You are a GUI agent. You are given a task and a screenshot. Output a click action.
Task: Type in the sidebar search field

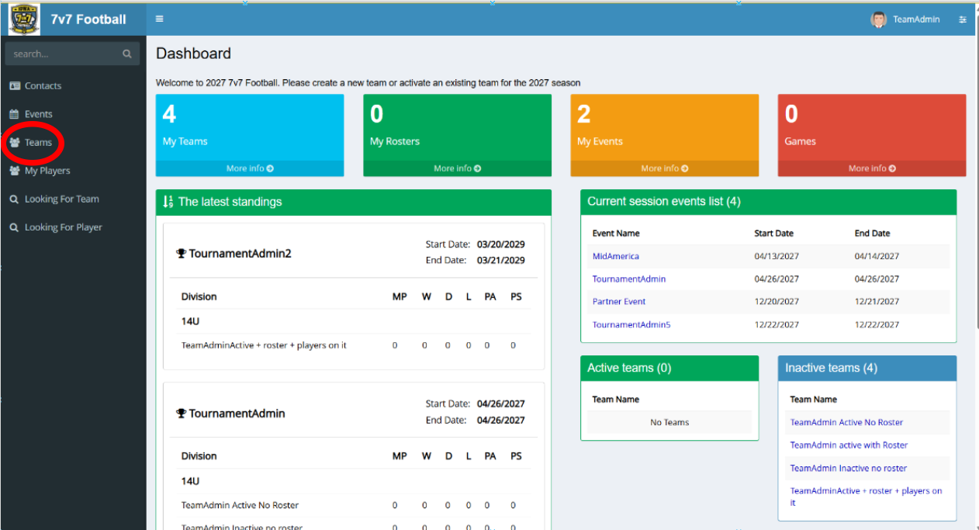coord(64,54)
